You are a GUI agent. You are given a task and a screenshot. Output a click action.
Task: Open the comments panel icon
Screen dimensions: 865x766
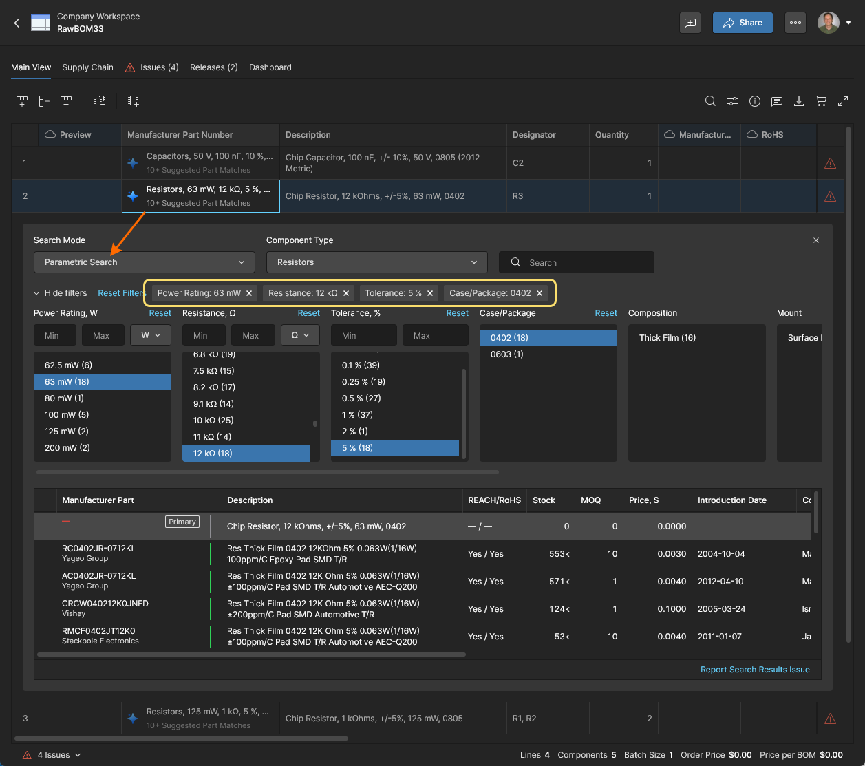tap(777, 101)
